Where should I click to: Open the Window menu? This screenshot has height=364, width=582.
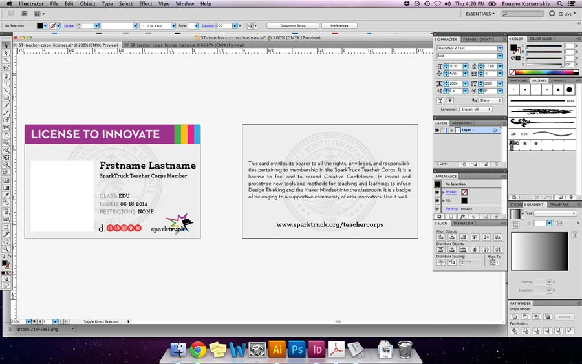(x=184, y=4)
